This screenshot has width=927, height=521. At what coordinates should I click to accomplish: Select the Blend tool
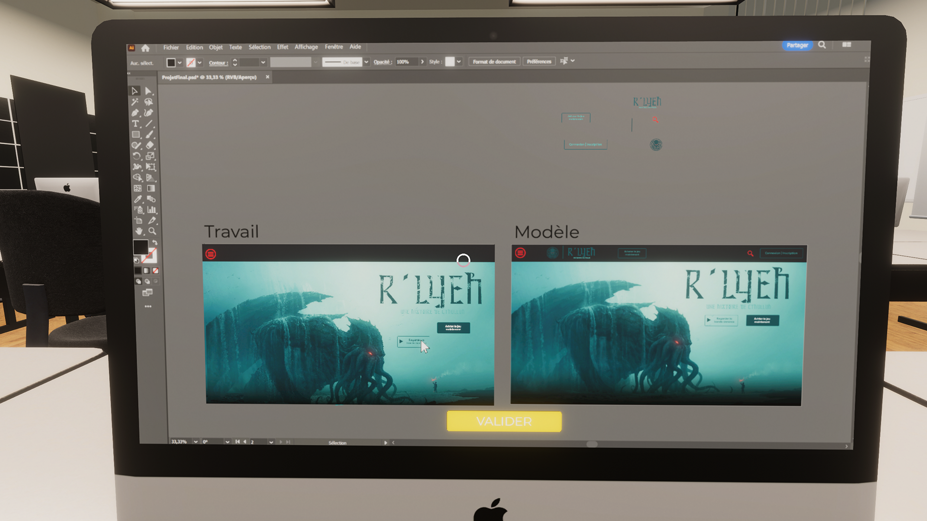pyautogui.click(x=152, y=199)
